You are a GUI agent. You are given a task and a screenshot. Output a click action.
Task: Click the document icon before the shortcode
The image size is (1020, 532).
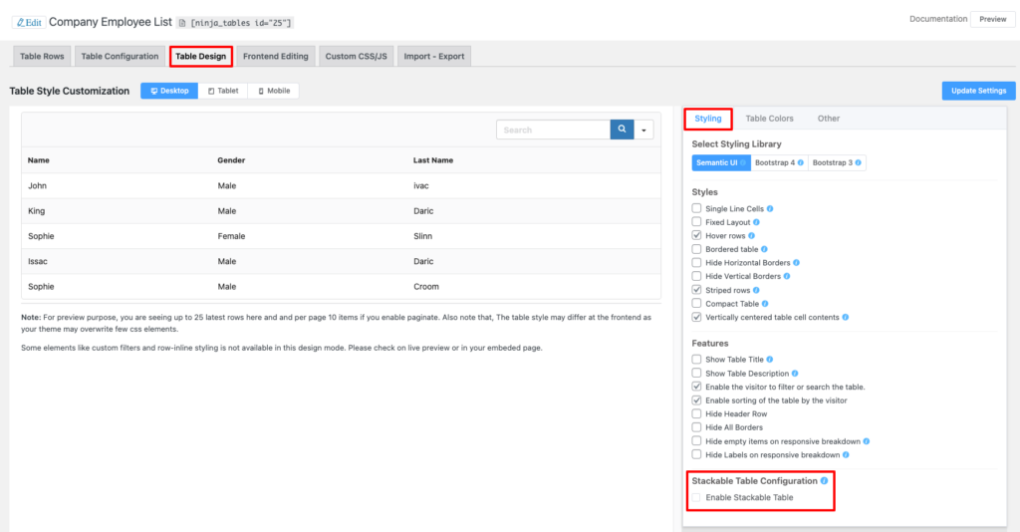(x=182, y=23)
